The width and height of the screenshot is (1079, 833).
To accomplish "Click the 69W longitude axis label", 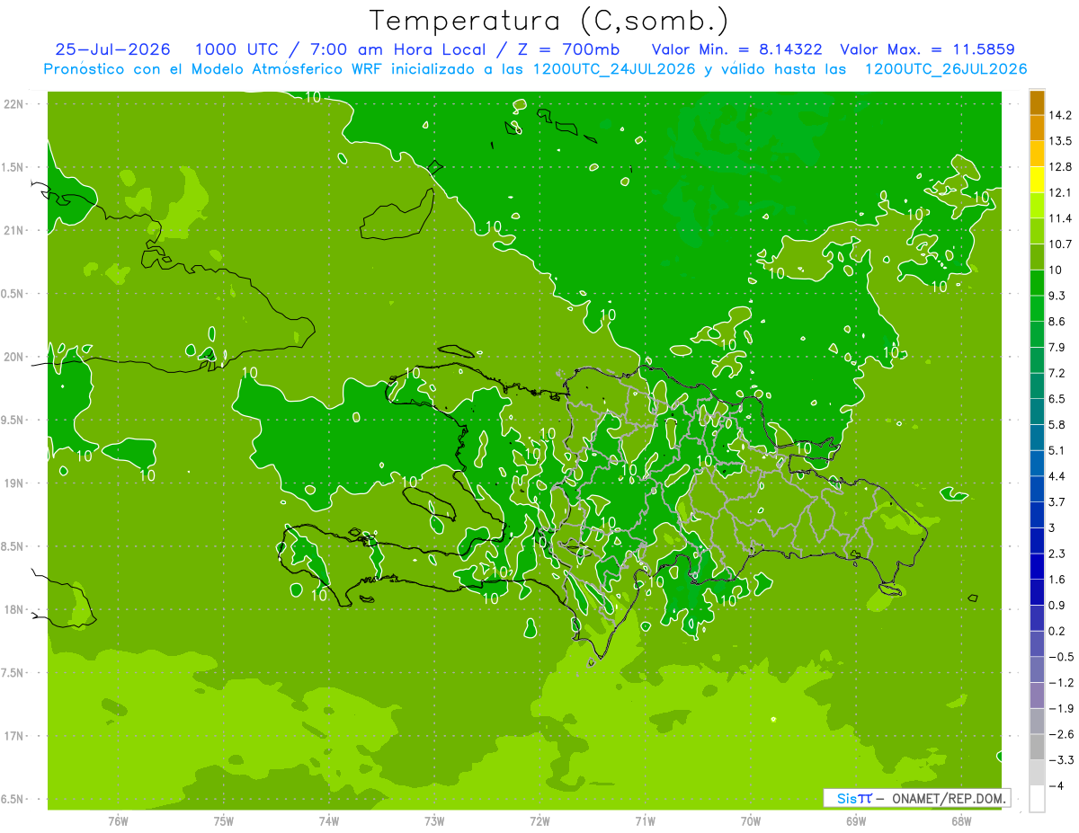I will (x=855, y=820).
